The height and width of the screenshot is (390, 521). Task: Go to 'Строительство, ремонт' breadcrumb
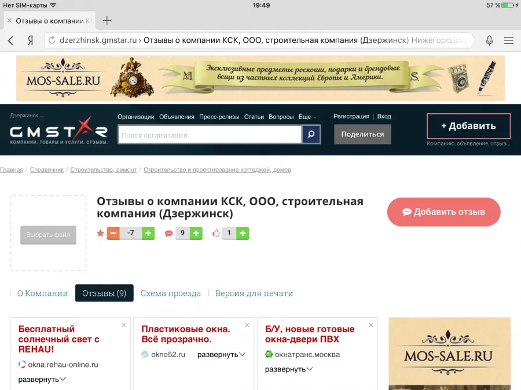click(x=104, y=170)
